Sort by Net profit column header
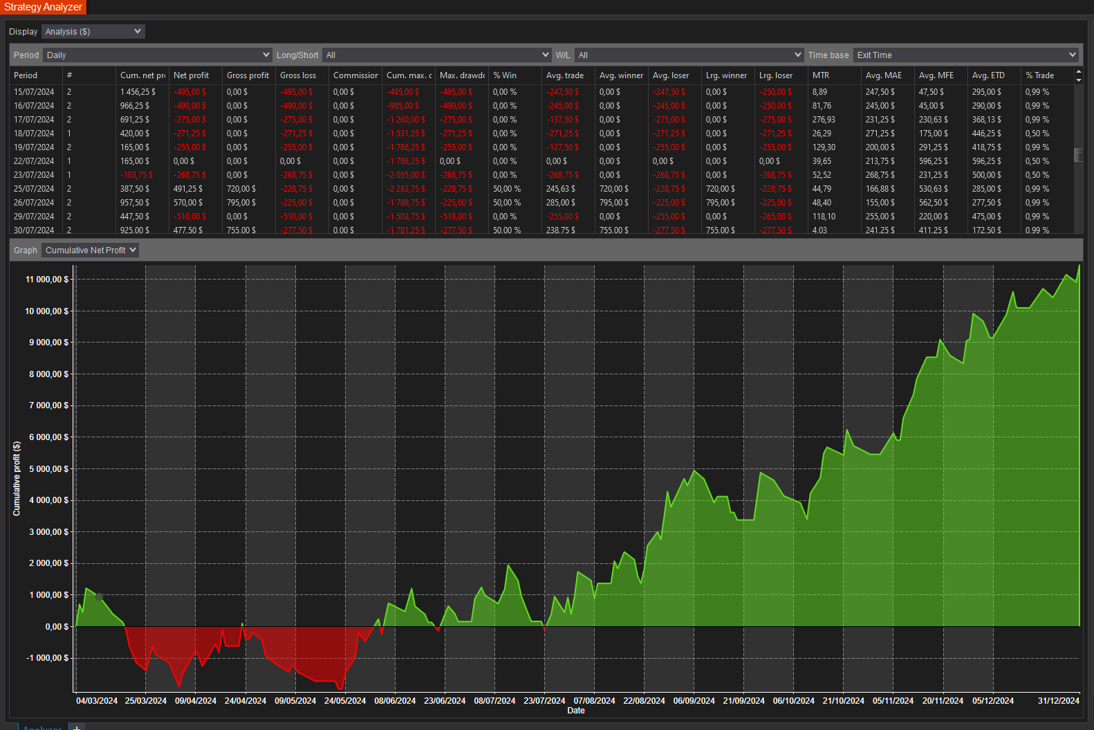The image size is (1094, 730). click(x=196, y=75)
